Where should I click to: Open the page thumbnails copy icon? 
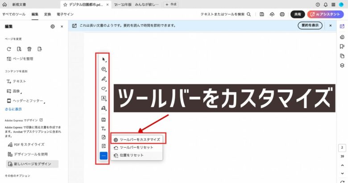click(x=342, y=56)
